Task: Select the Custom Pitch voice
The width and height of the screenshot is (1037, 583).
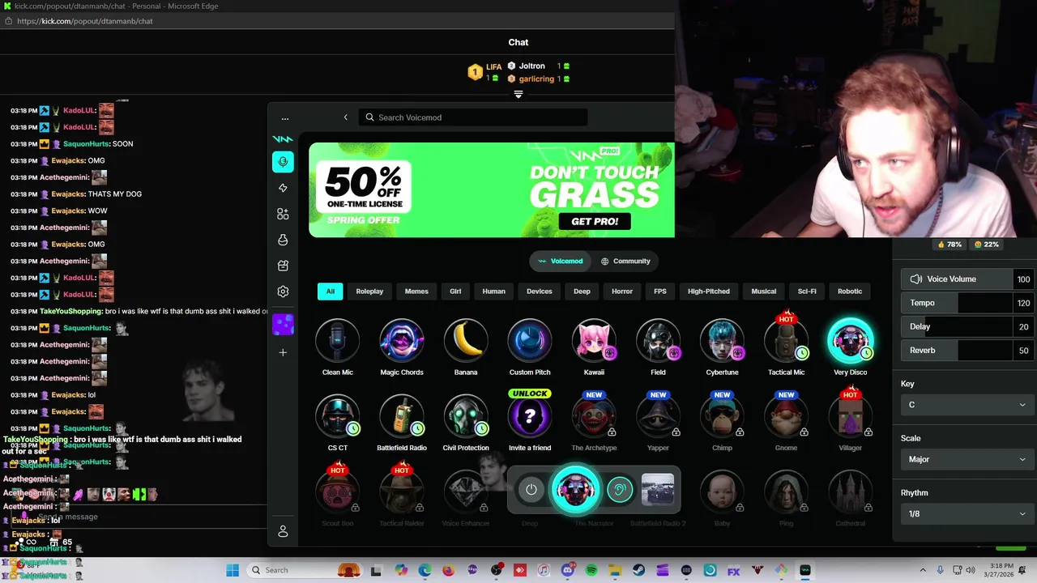Action: click(530, 341)
